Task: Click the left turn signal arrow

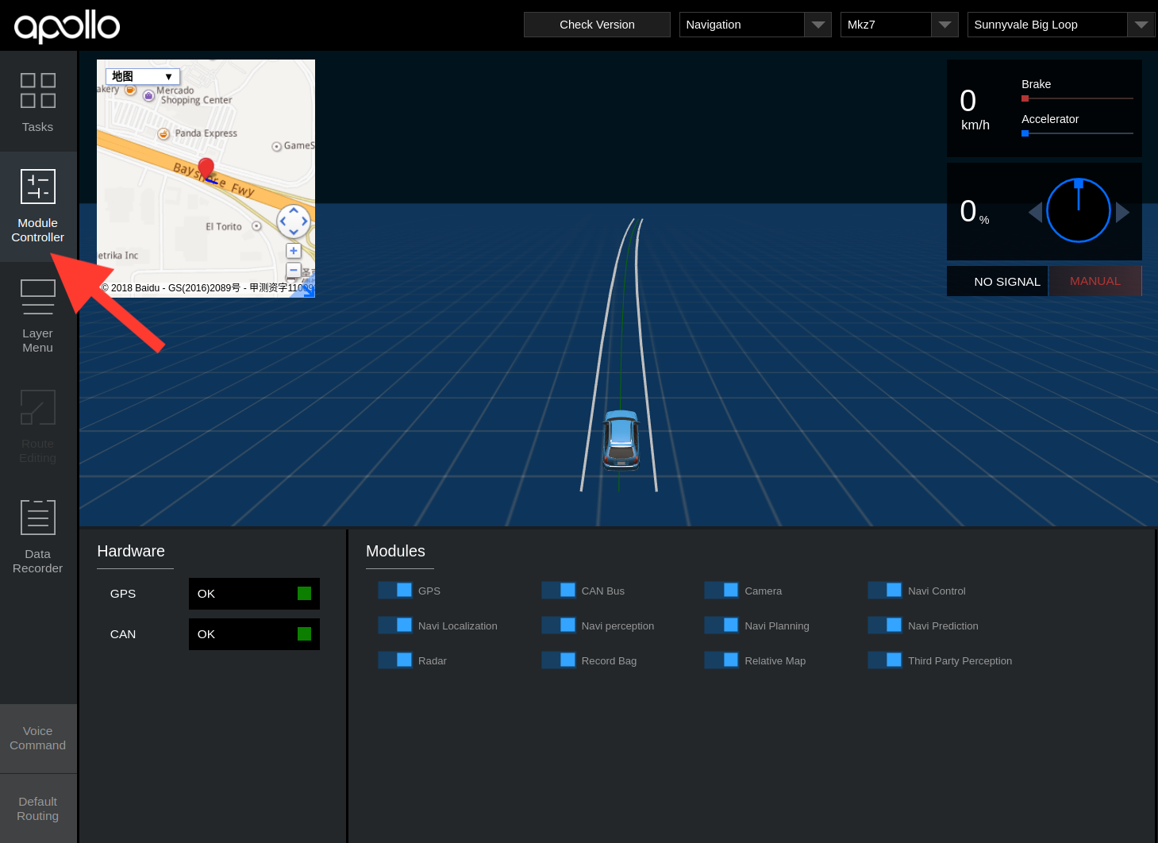Action: [x=1035, y=212]
